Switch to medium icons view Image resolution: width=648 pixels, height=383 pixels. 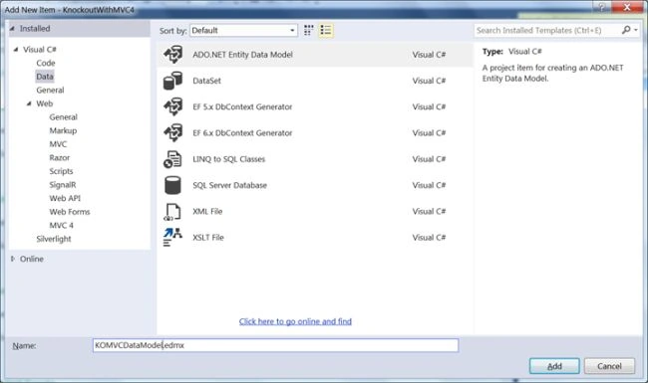click(x=309, y=30)
